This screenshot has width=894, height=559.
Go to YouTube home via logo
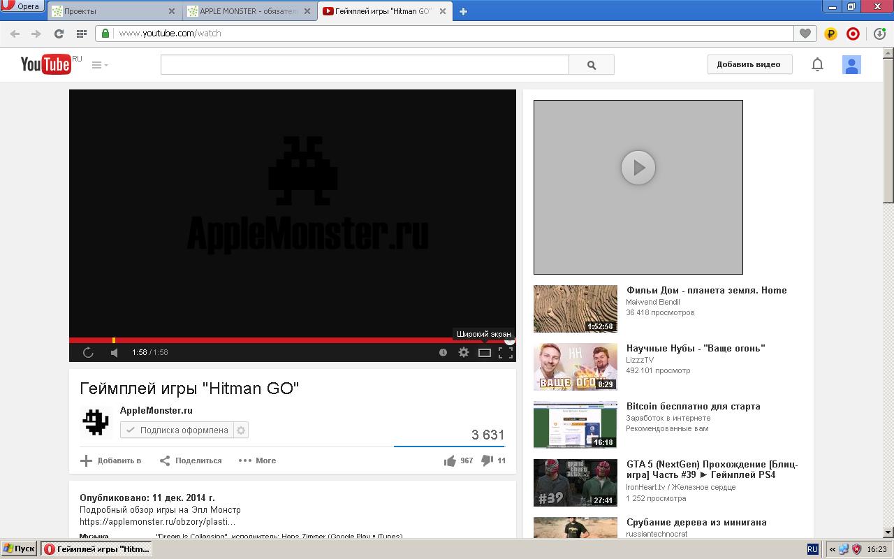46,64
